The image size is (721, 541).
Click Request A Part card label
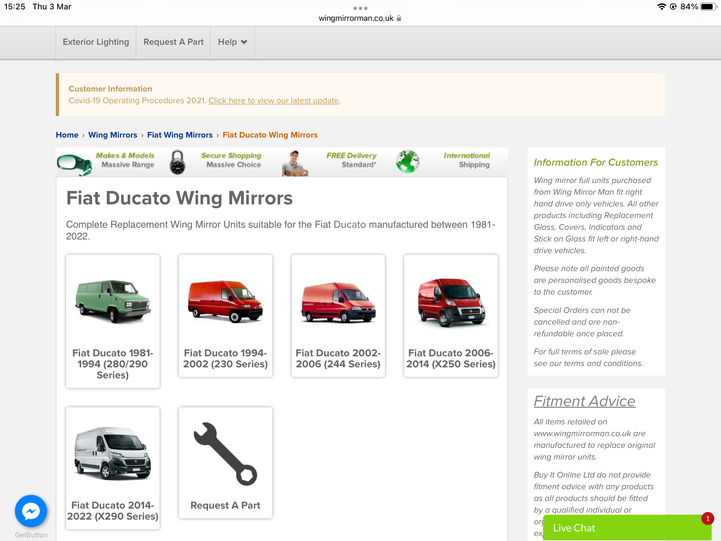pos(225,505)
